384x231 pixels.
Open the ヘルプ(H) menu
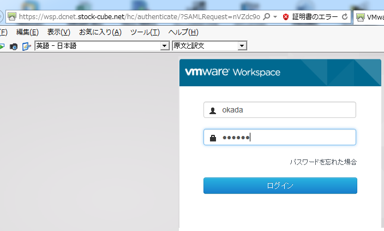(179, 32)
